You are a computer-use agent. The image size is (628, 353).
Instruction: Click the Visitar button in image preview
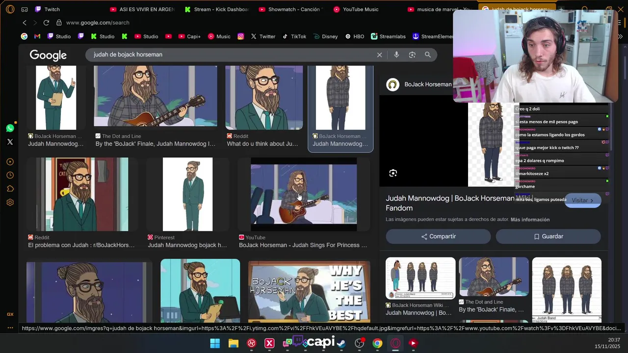582,201
